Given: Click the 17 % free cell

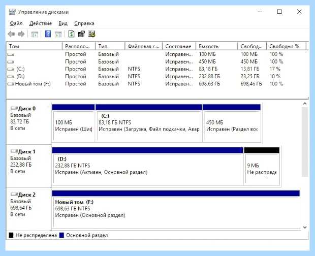Looking at the screenshot, I should 275,69.
